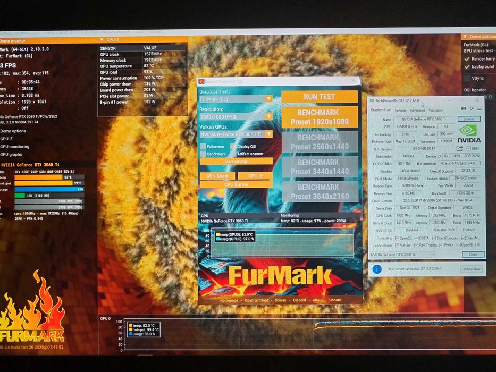Click the GPU-Z title bar app icon

(x=372, y=100)
